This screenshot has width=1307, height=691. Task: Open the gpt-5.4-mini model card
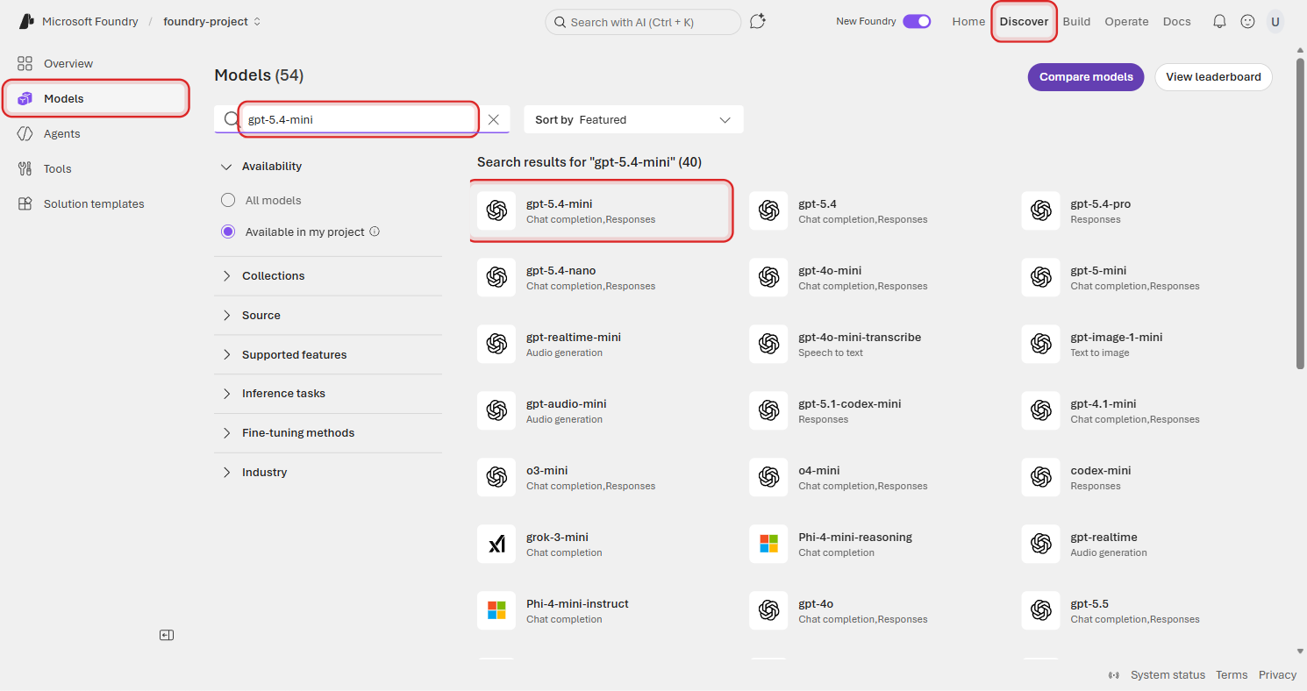(x=602, y=210)
